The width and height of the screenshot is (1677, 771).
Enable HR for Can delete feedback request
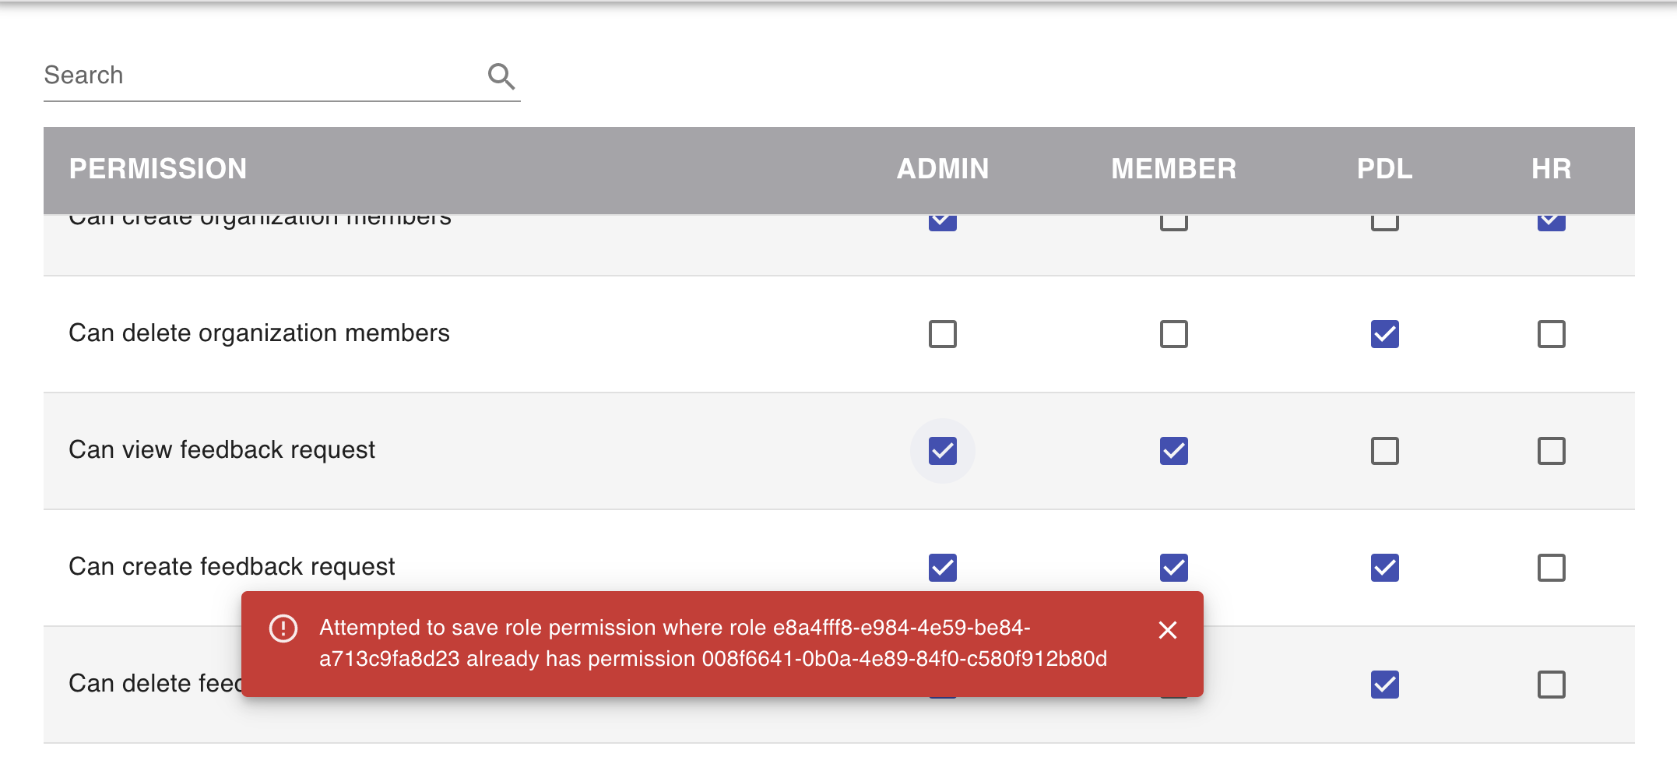1551,685
